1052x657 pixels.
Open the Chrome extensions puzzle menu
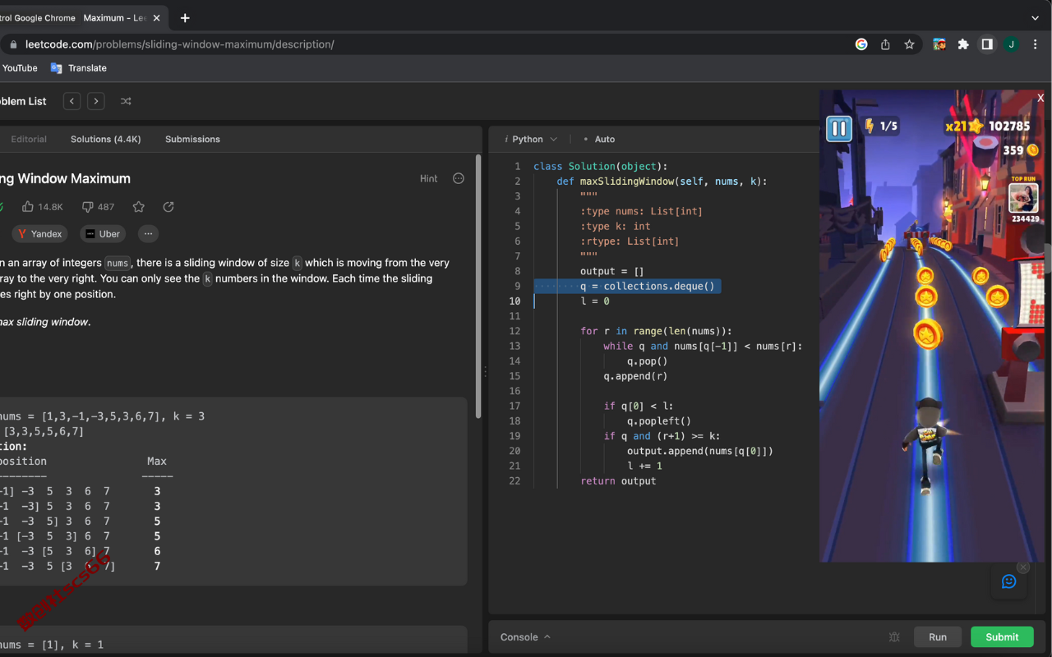click(x=963, y=44)
